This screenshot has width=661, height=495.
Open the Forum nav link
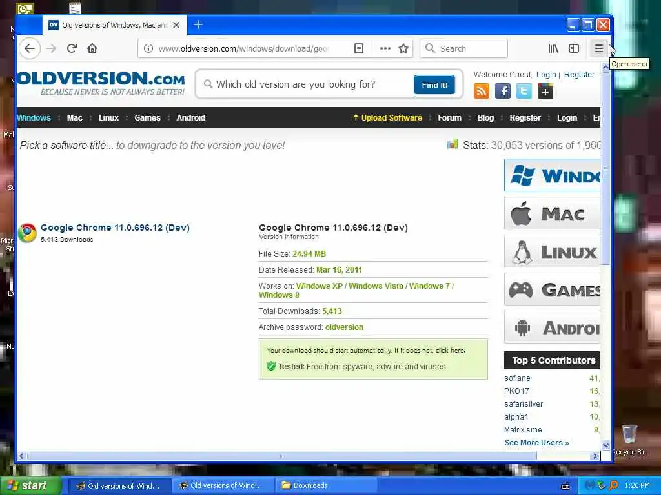(x=449, y=118)
